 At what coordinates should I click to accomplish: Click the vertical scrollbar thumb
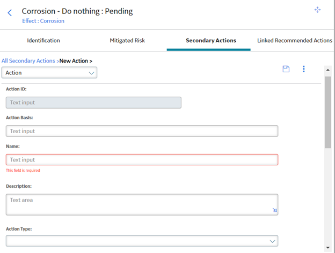click(x=327, y=112)
